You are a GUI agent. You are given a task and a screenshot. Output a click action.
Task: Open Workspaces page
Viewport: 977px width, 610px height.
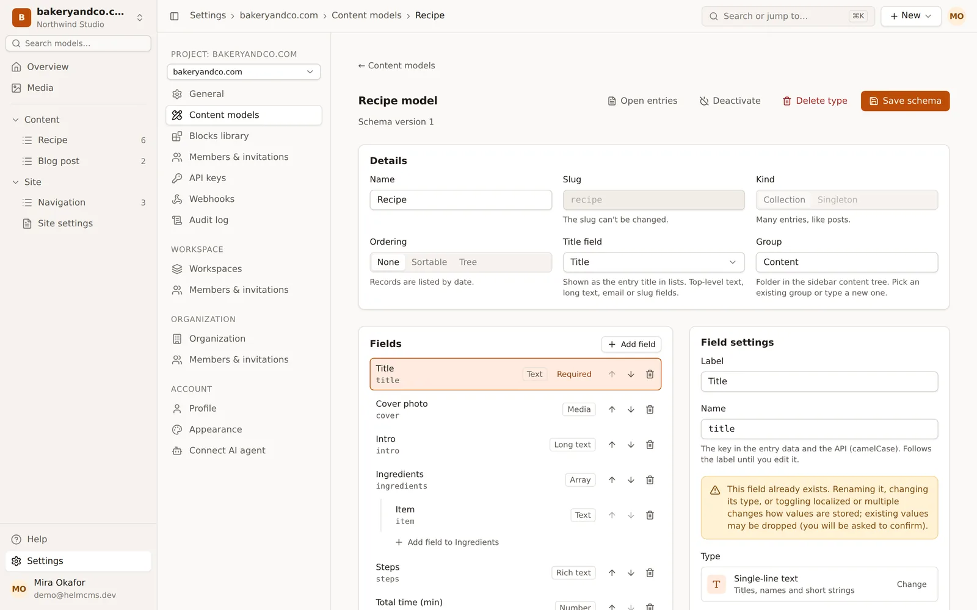tap(244, 269)
